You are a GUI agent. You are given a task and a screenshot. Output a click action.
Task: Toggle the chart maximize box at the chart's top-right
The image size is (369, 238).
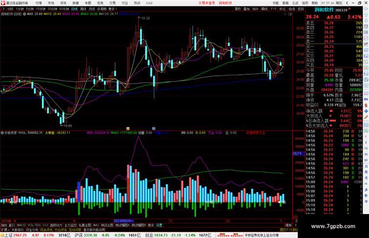coord(290,14)
